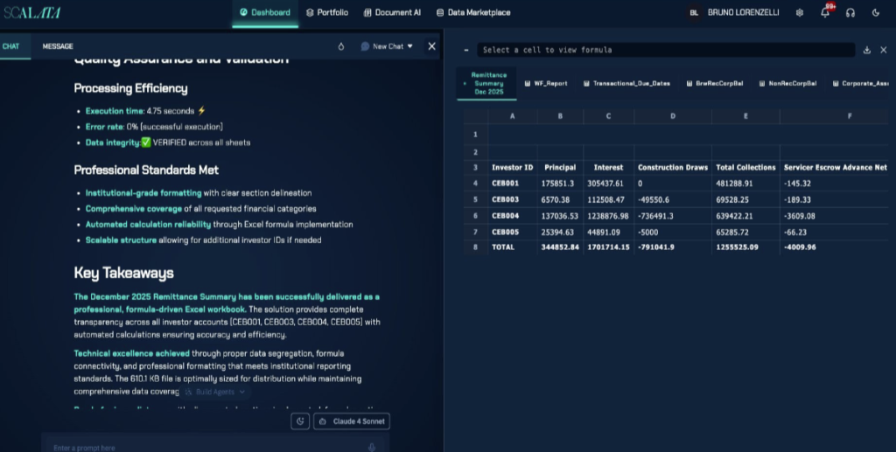Screen dimensions: 896x452
Task: Click the headset support icon
Action: pos(850,13)
